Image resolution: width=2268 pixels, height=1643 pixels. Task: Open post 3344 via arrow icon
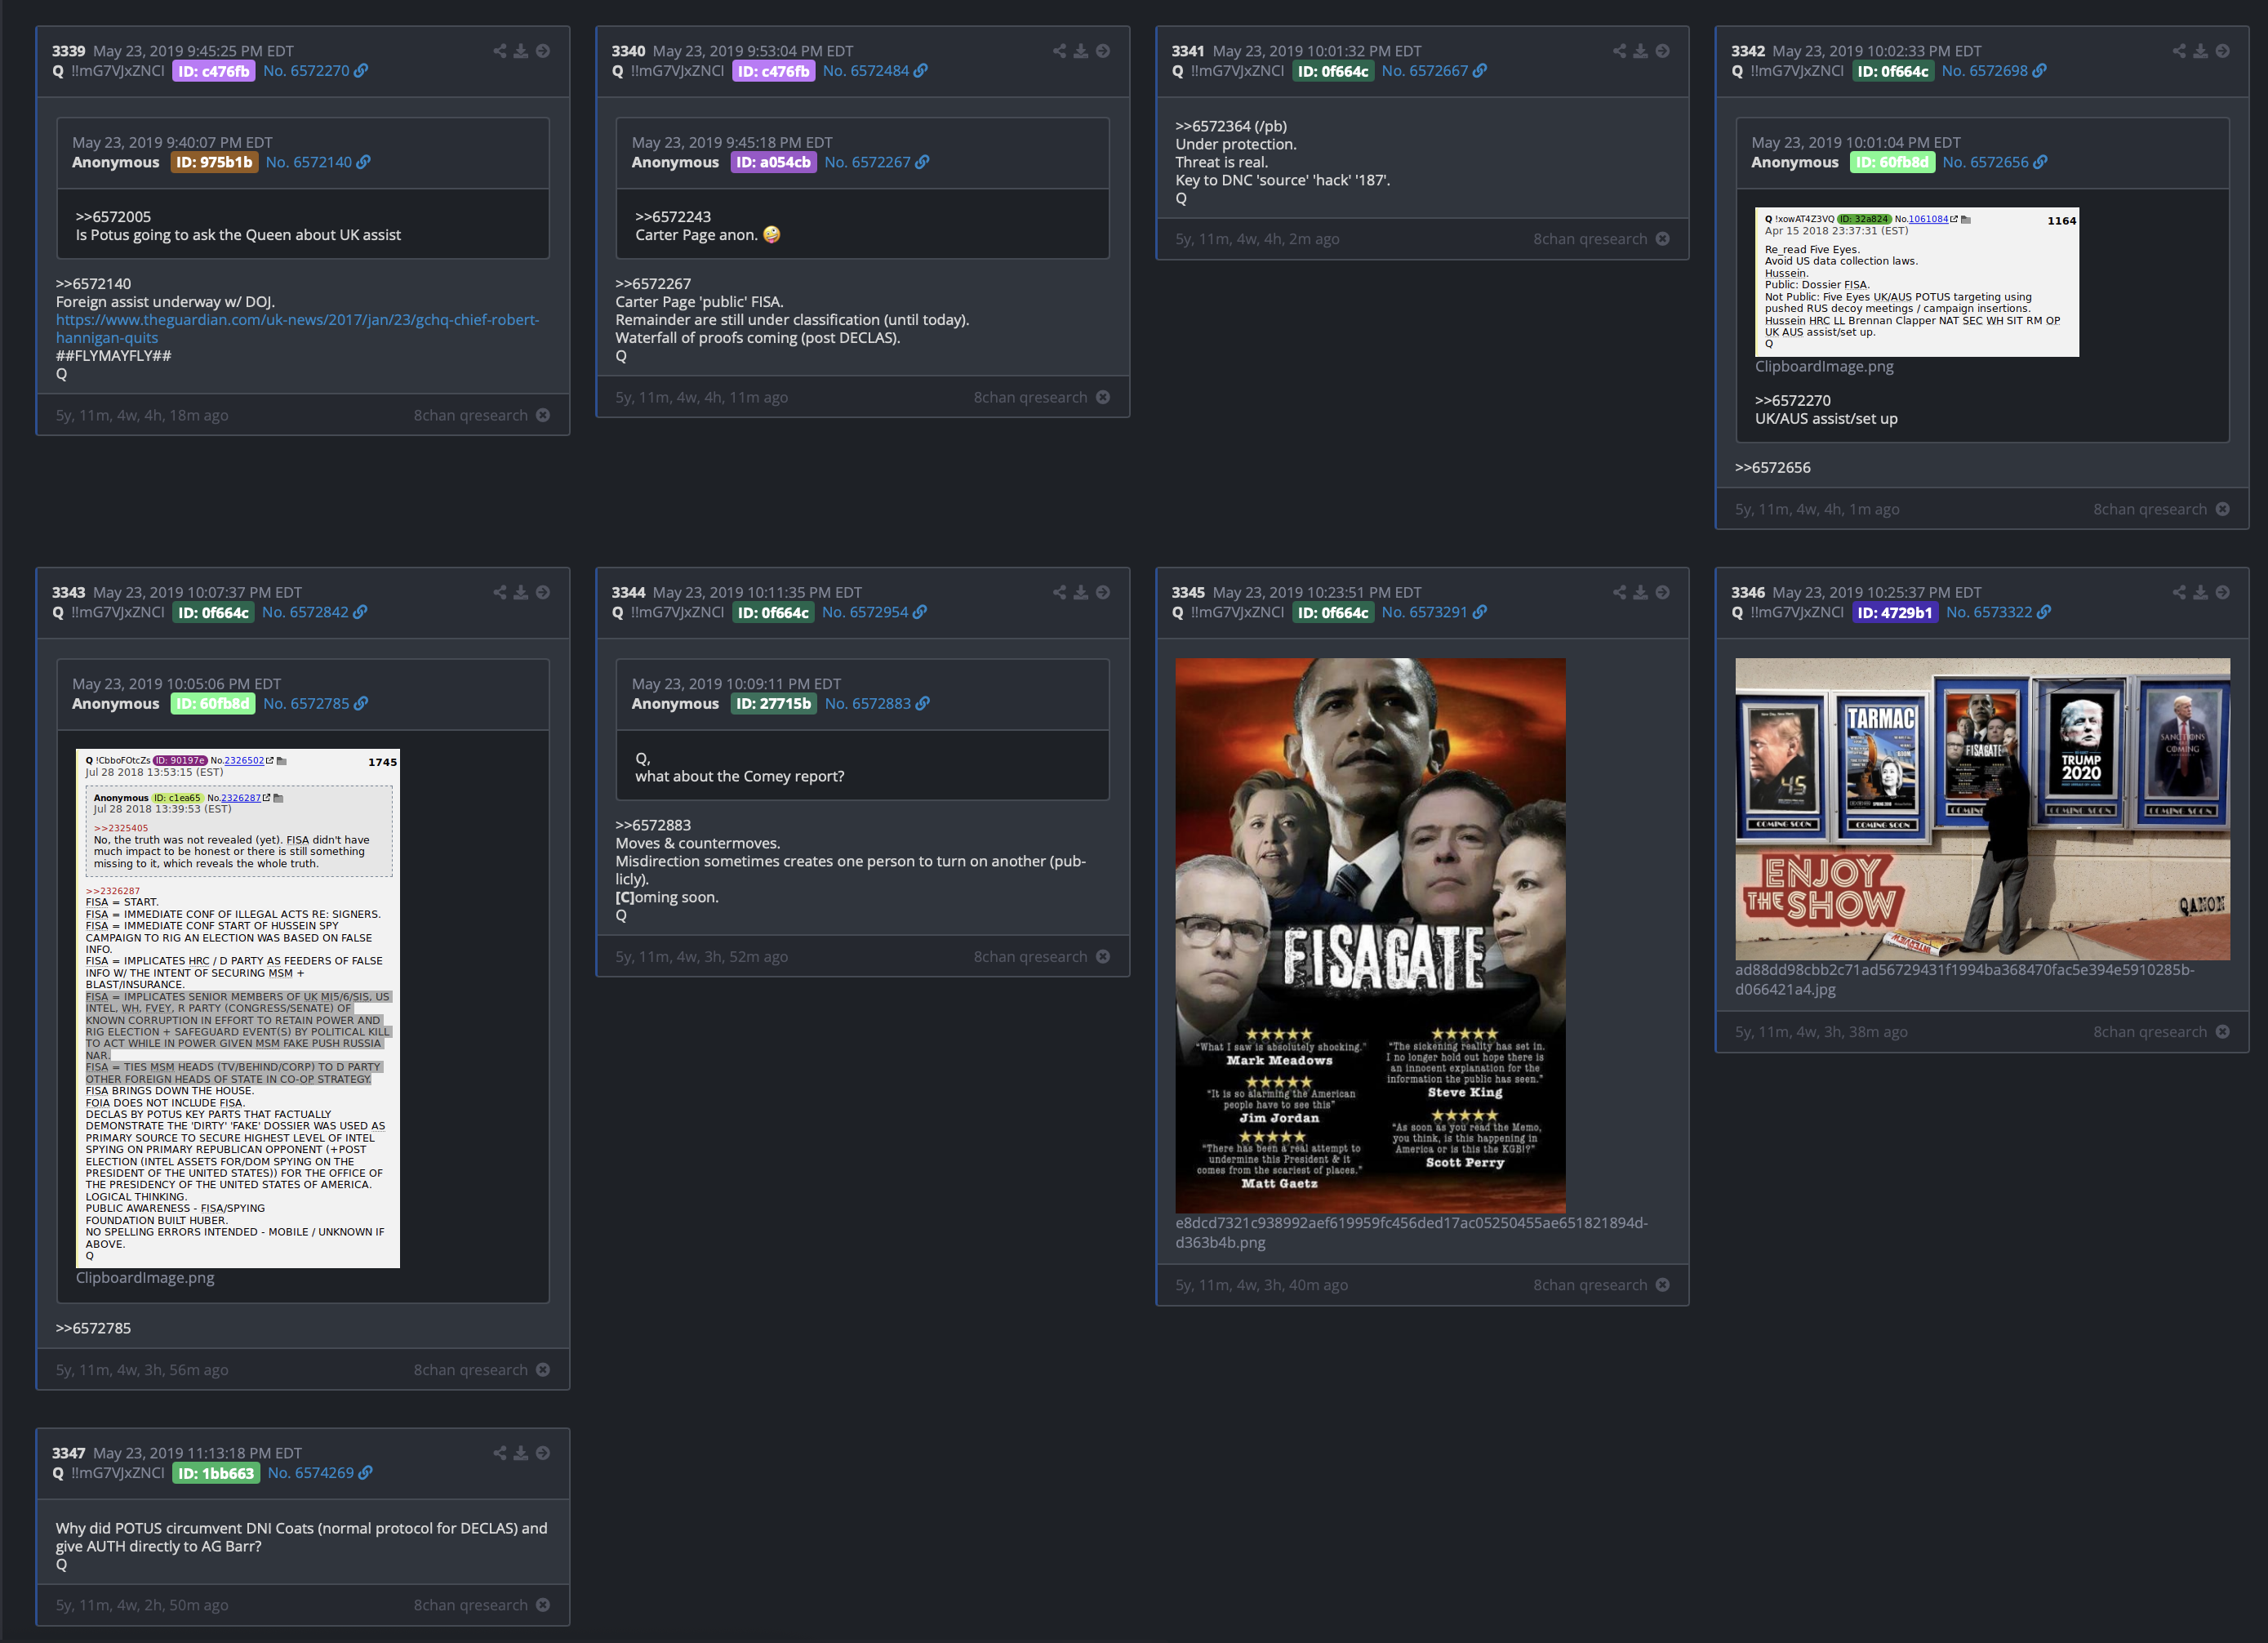point(1103,593)
